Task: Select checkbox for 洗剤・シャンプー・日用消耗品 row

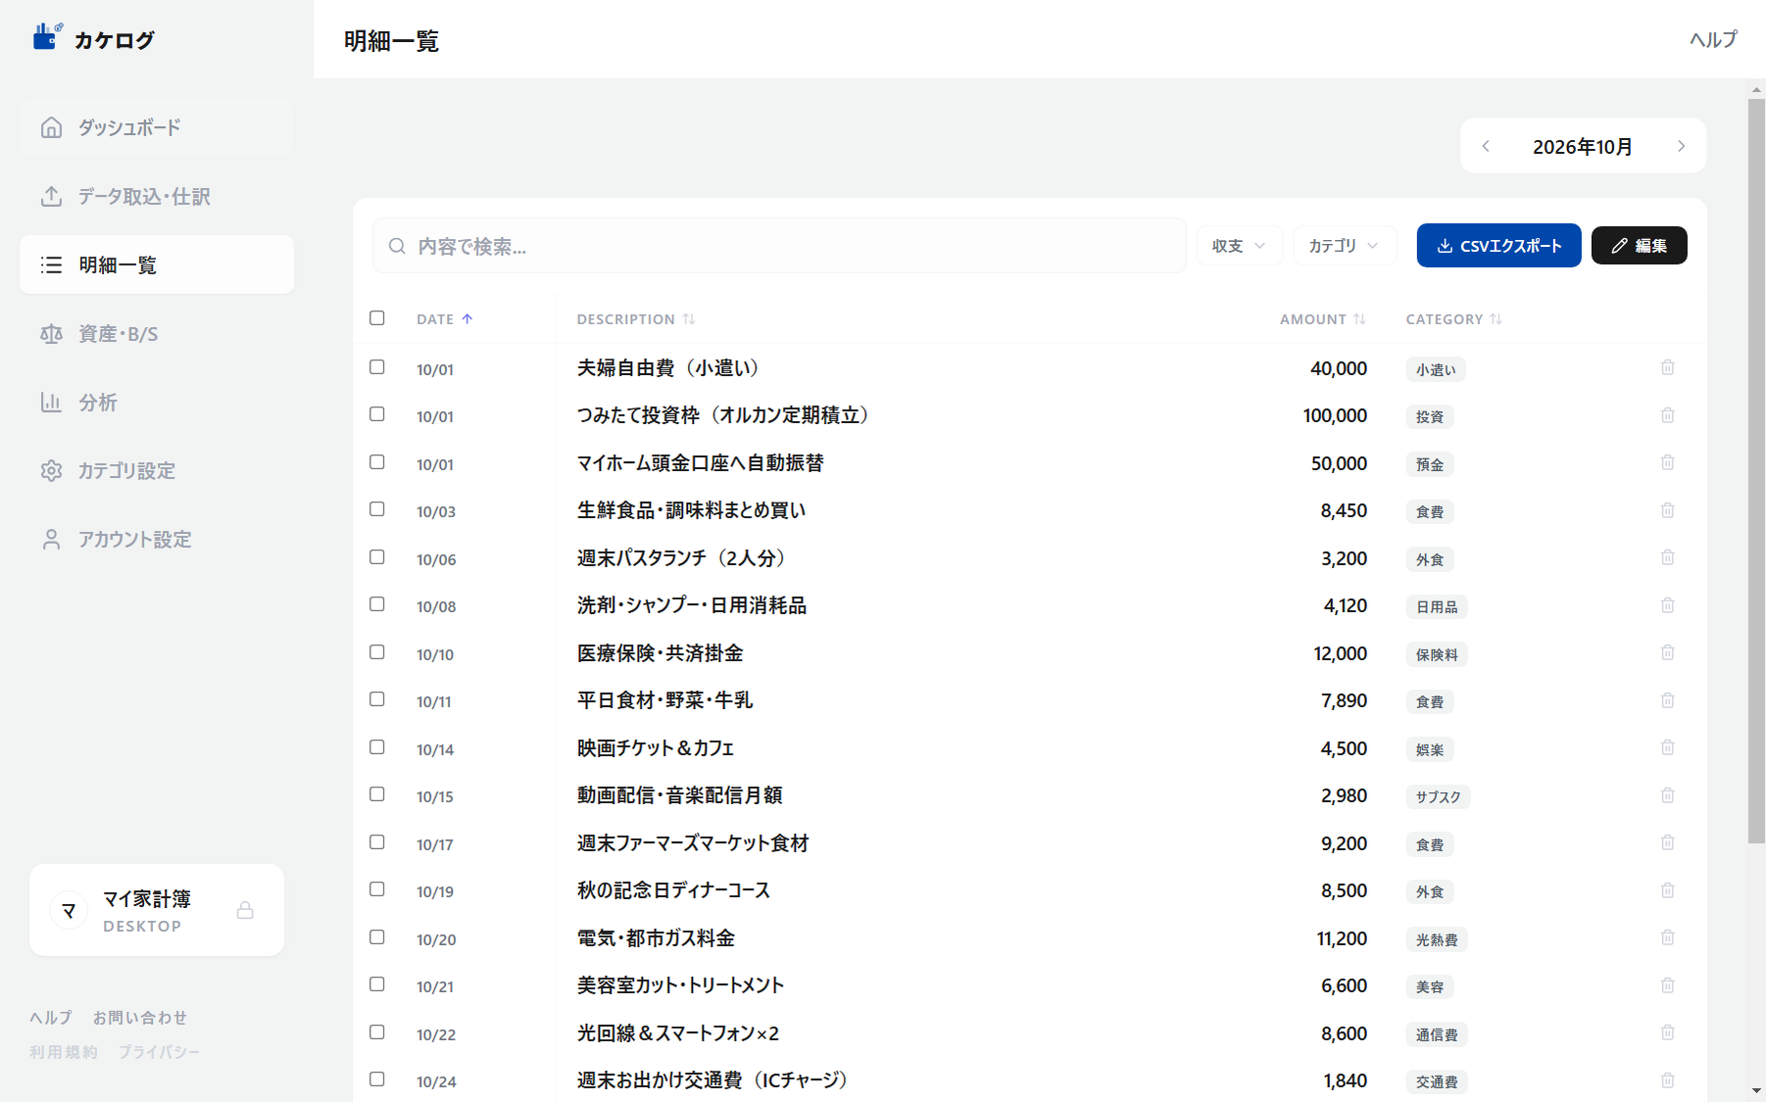Action: pos(377,604)
